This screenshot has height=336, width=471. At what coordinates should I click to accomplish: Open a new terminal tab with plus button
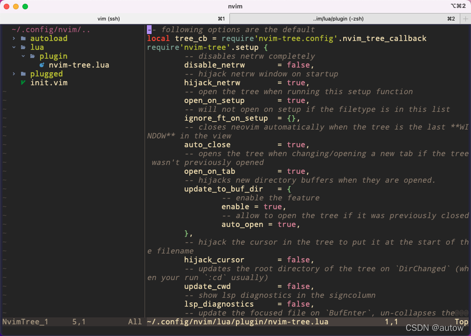click(x=465, y=19)
